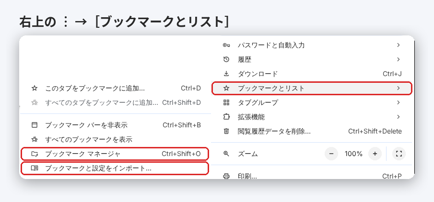Click the Ctrl+D shortcut text
Screen dimensions: 434x202
tap(191, 88)
